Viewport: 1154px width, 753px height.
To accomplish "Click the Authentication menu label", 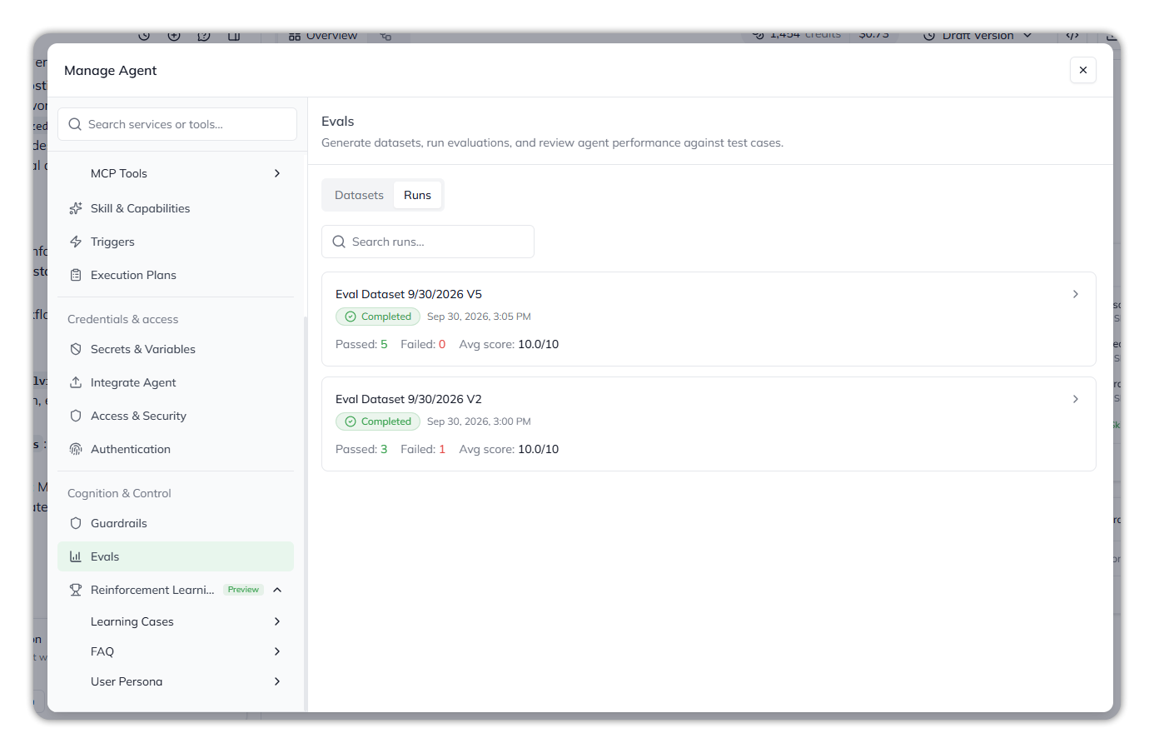I will coord(131,449).
